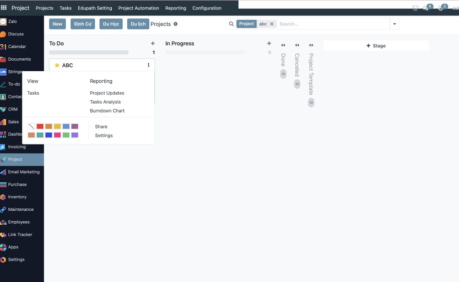Click the Projects gear settings icon

click(x=175, y=24)
